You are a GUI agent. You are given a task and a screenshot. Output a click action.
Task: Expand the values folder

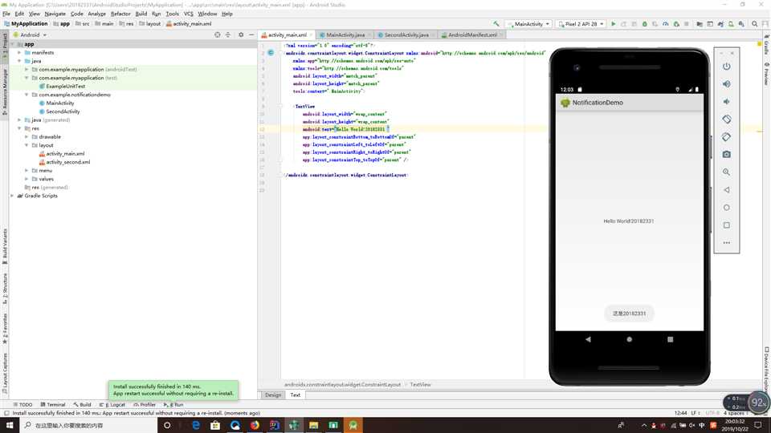(x=27, y=179)
